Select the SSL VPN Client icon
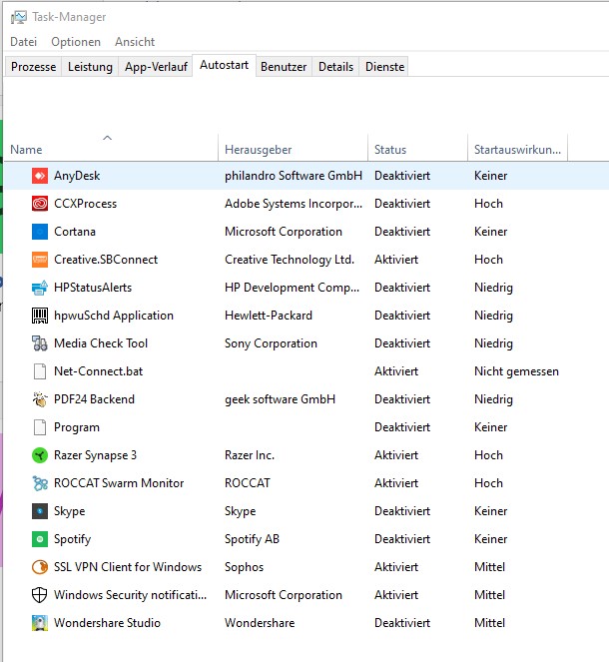The width and height of the screenshot is (609, 662). pyautogui.click(x=40, y=567)
